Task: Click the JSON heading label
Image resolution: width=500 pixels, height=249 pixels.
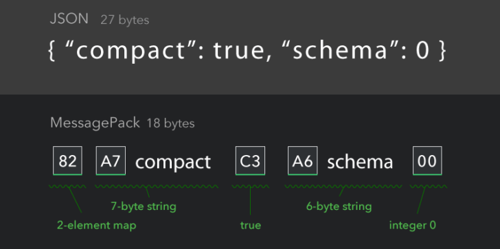Action: point(69,19)
